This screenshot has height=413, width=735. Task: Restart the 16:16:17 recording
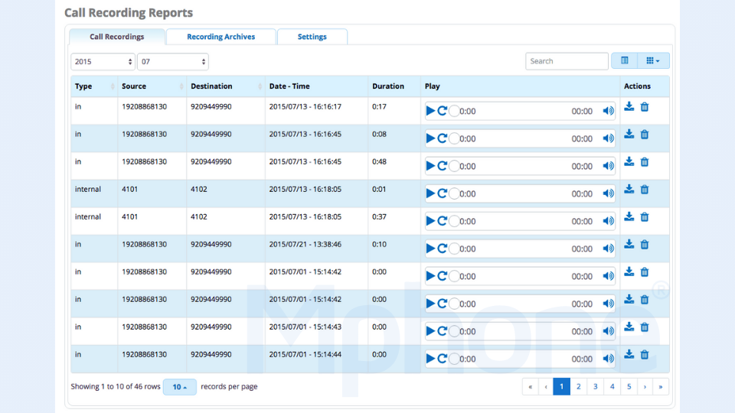pyautogui.click(x=442, y=111)
